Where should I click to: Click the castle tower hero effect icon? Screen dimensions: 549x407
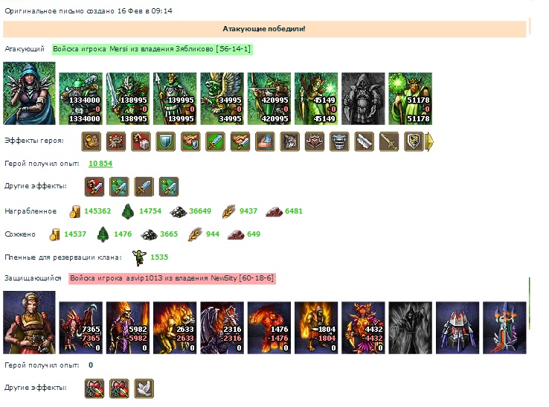click(x=115, y=141)
